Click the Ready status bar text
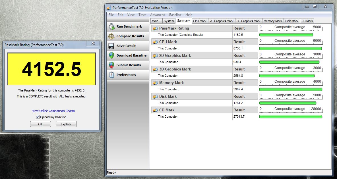This screenshot has height=179, width=337. coord(111,172)
